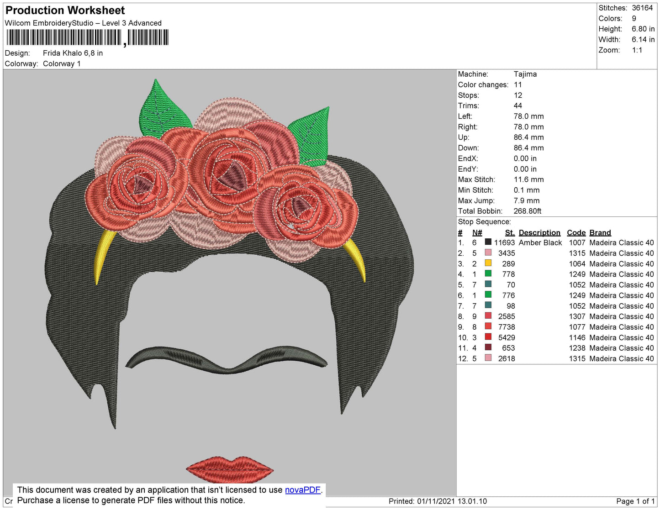Screen dimensions: 660x510
Task: Click the 'Brand' column header
Action: (x=600, y=232)
